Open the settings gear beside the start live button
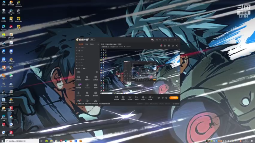This screenshot has width=255, height=143. coord(166,98)
